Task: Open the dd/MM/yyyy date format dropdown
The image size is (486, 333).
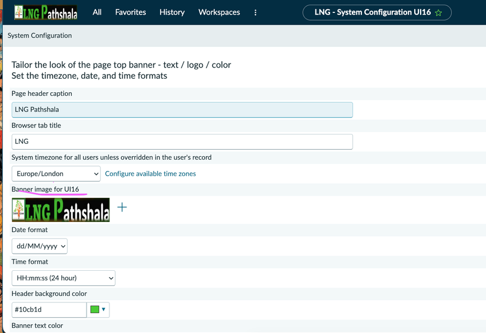Action: click(x=39, y=246)
